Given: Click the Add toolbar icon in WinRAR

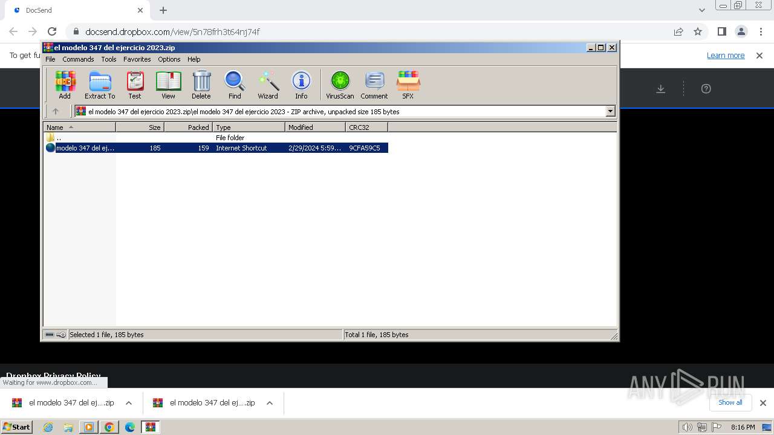Looking at the screenshot, I should 65,85.
